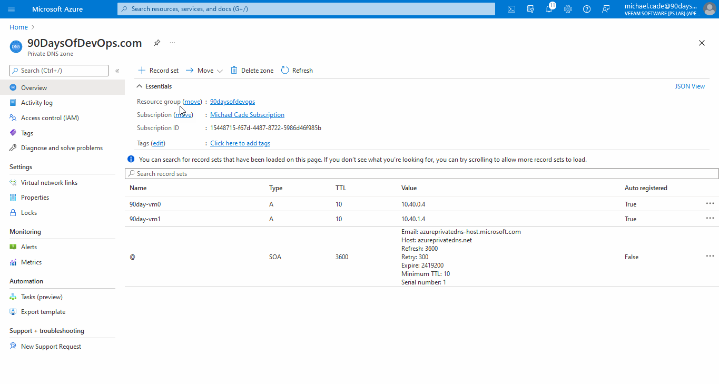Open the Cloud Shell icon
This screenshot has height=384, width=719.
pos(511,9)
